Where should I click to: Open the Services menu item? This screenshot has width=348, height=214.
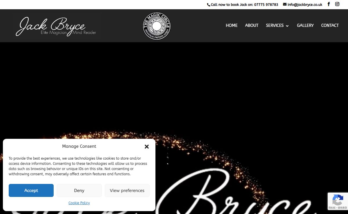click(275, 25)
